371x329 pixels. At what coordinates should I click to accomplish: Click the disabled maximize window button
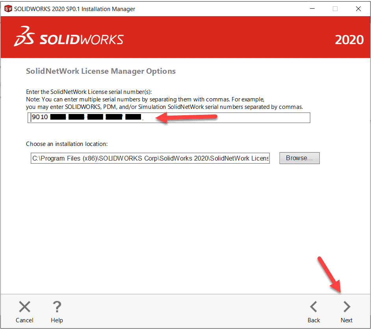coord(335,9)
